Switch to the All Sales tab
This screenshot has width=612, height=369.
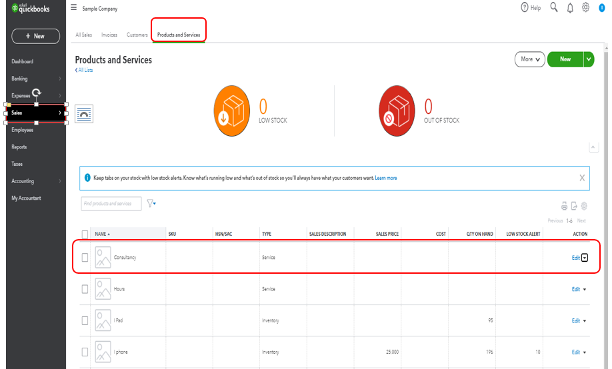point(83,35)
